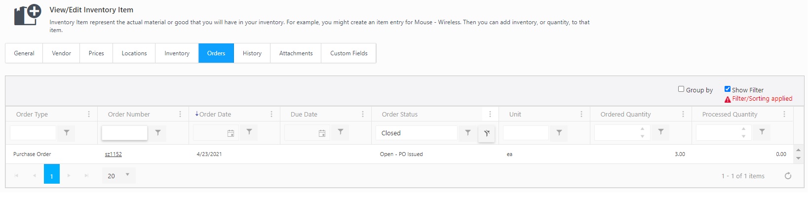Open the Order Type column options menu

pos(89,114)
